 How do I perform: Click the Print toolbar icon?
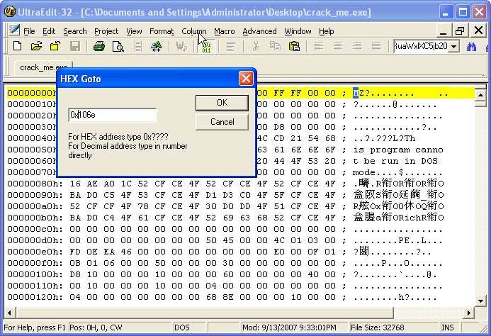point(99,46)
